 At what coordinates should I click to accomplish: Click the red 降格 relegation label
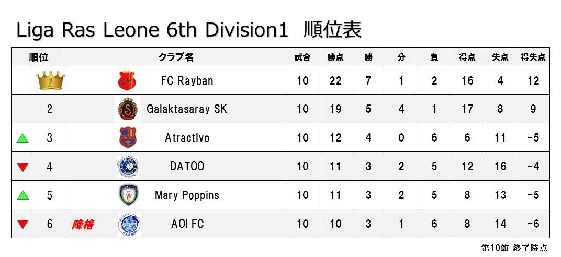(83, 224)
